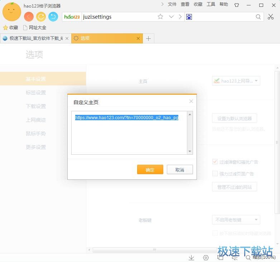
Task: Close the 极速下载站 tab
Action: pos(67,38)
